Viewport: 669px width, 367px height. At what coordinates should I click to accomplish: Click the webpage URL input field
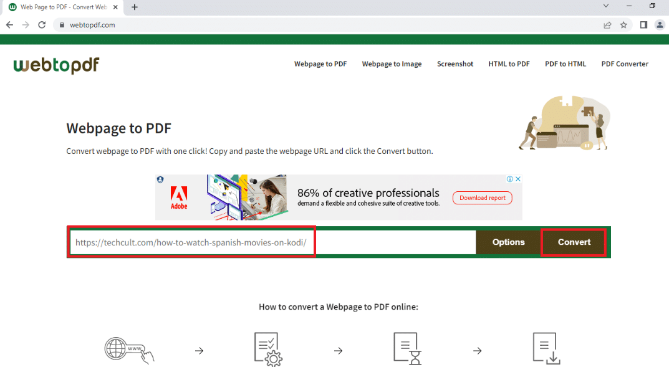point(272,242)
